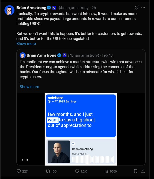Repost the tweet with 166 reposts
Image resolution: width=154 pixels, height=179 pixels.
47,171
